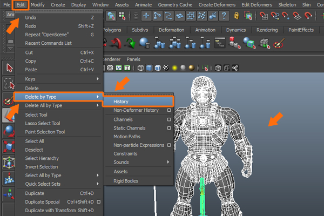Toggle wireframe display in panel toolbar
This screenshot has width=324, height=216.
click(x=141, y=68)
